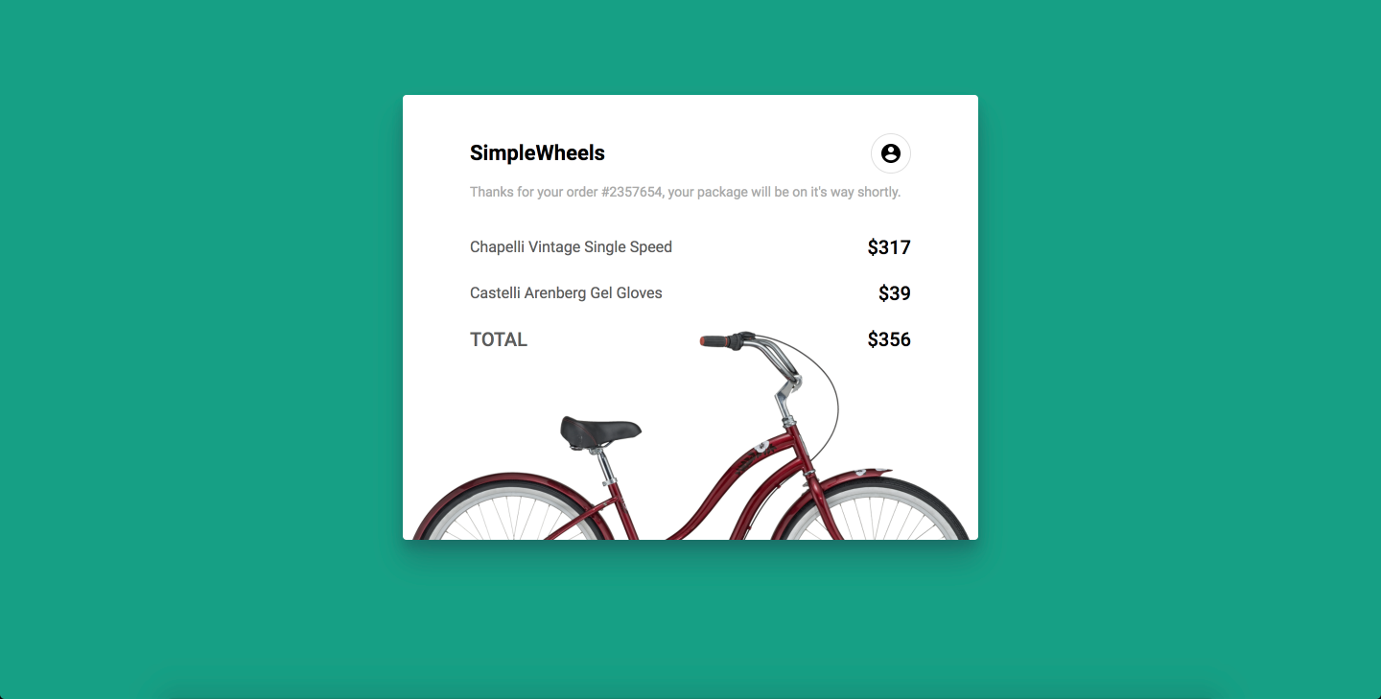This screenshot has width=1381, height=699.
Task: Click the user account icon
Action: (890, 153)
